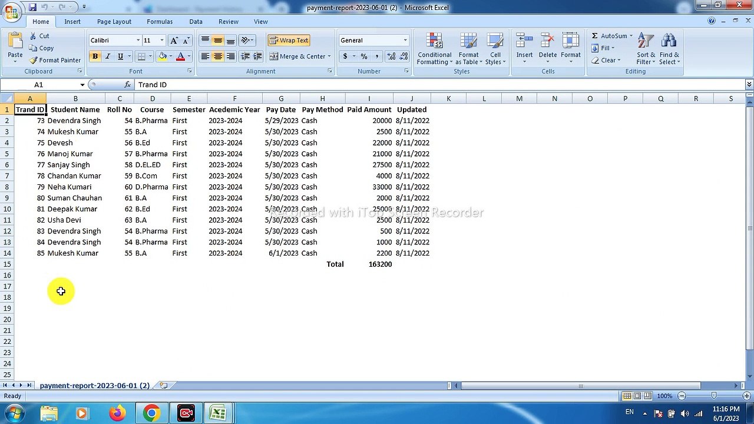
Task: Expand the Name Box dropdown arrow
Action: click(x=82, y=85)
